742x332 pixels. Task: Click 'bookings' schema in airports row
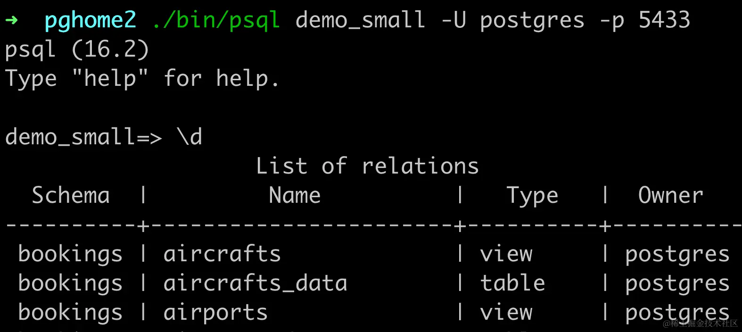pos(70,313)
